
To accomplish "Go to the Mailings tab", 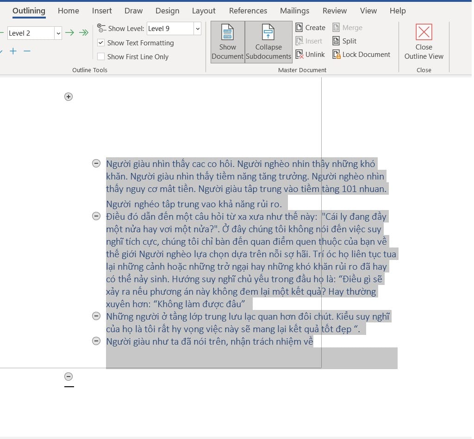I will tap(294, 11).
